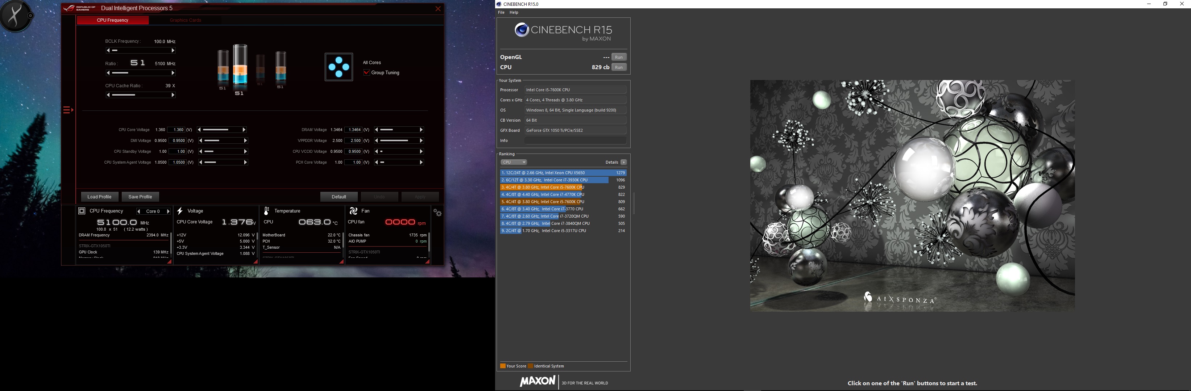Raise DRAM Voltage using right arrow
Viewport: 1191px width, 391px height.
tap(421, 130)
